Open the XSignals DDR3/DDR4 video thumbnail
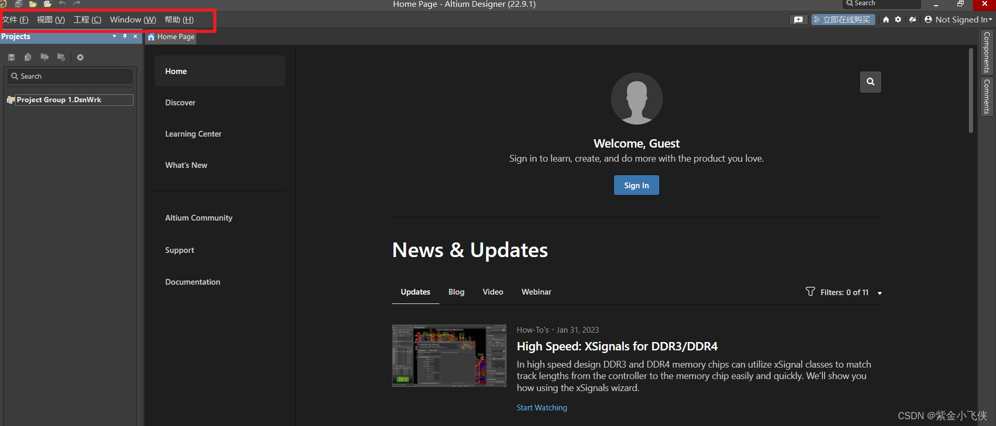The height and width of the screenshot is (426, 996). (x=449, y=356)
